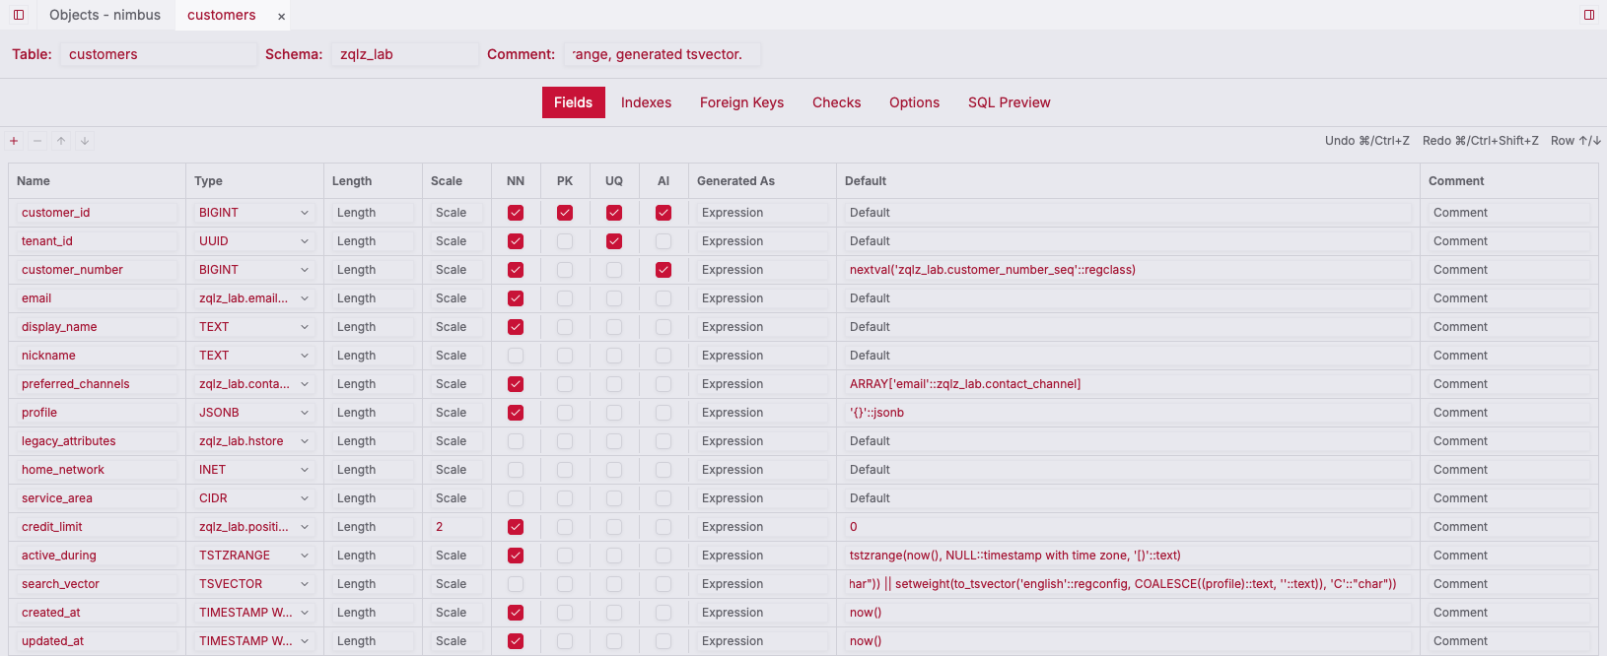Uncheck AI for customer_number
The image size is (1607, 656).
664,270
